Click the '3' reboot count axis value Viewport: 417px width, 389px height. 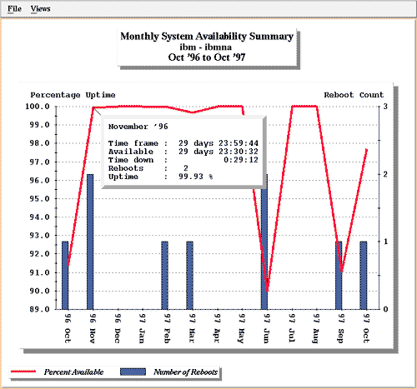[385, 107]
